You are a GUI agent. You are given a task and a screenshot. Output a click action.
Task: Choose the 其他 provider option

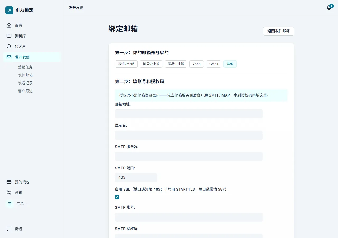click(x=230, y=64)
